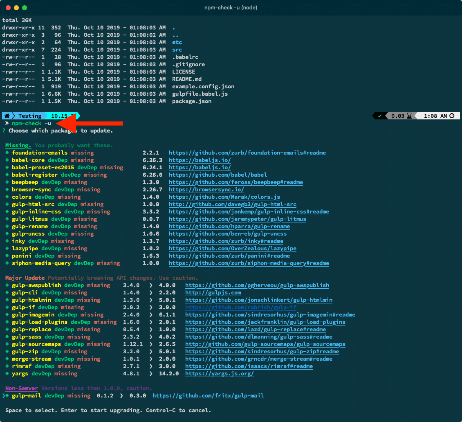Click the gulp-zip package name

click(x=25, y=352)
